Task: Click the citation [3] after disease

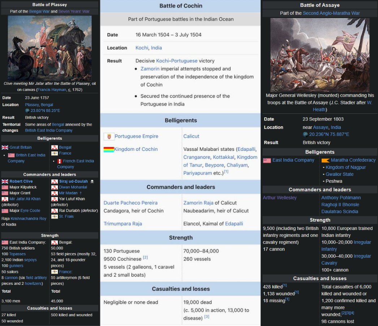Action: point(207,317)
